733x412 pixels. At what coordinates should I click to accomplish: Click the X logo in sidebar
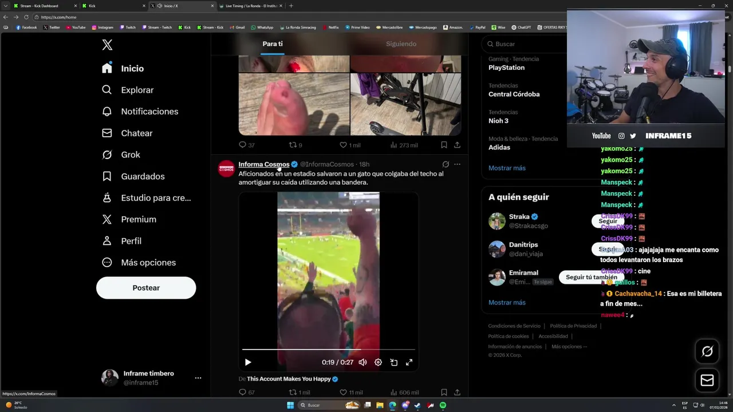click(107, 45)
